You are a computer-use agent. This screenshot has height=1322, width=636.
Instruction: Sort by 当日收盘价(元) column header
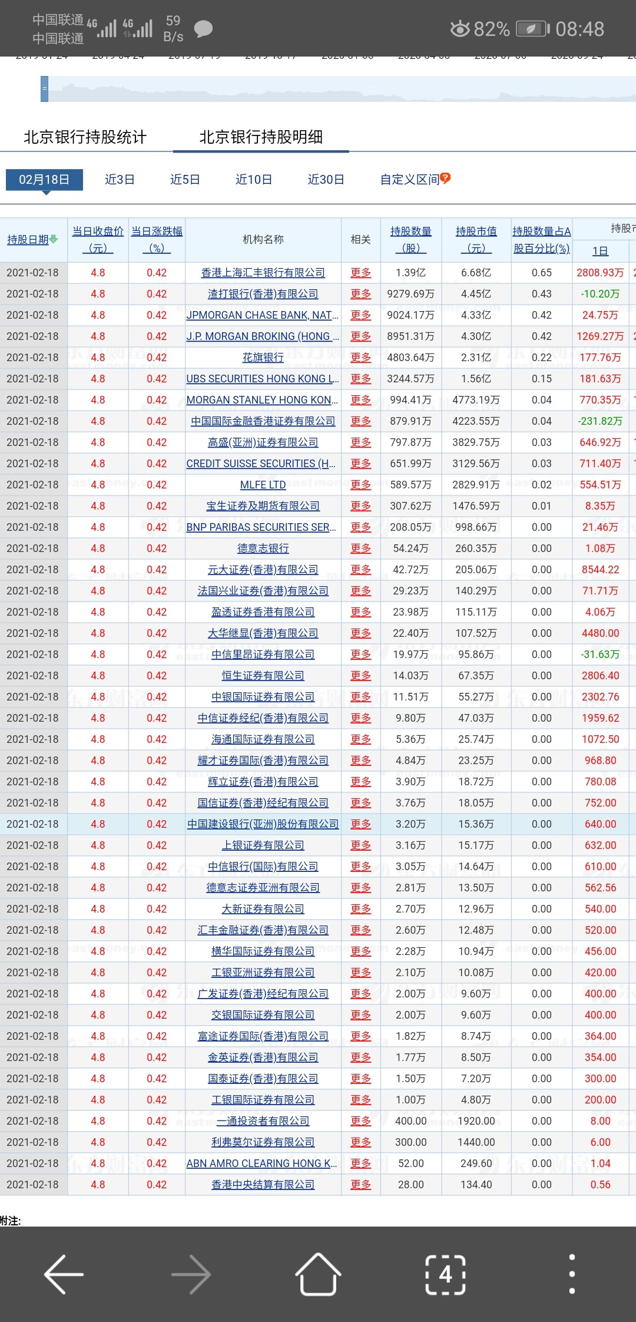pos(98,240)
